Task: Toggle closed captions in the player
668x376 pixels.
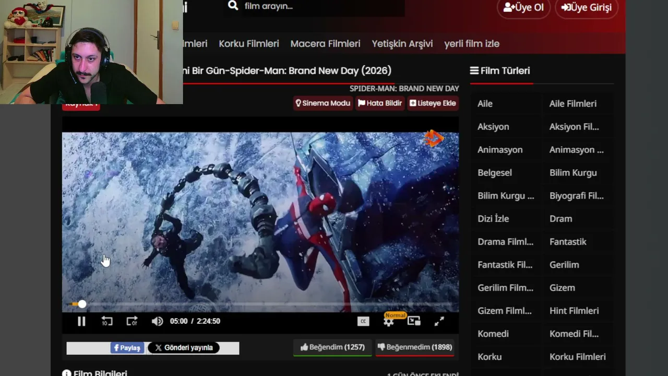Action: [363, 321]
